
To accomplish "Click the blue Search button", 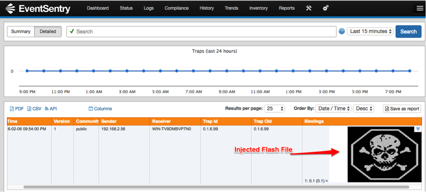I will click(408, 32).
